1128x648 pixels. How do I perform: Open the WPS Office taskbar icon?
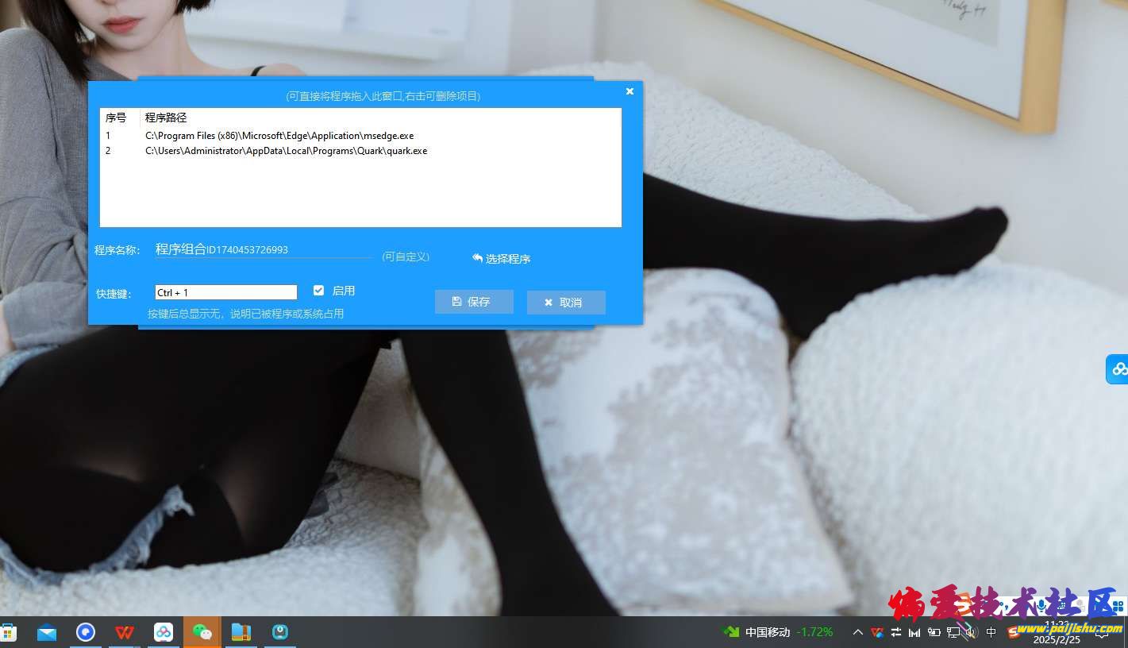(125, 632)
